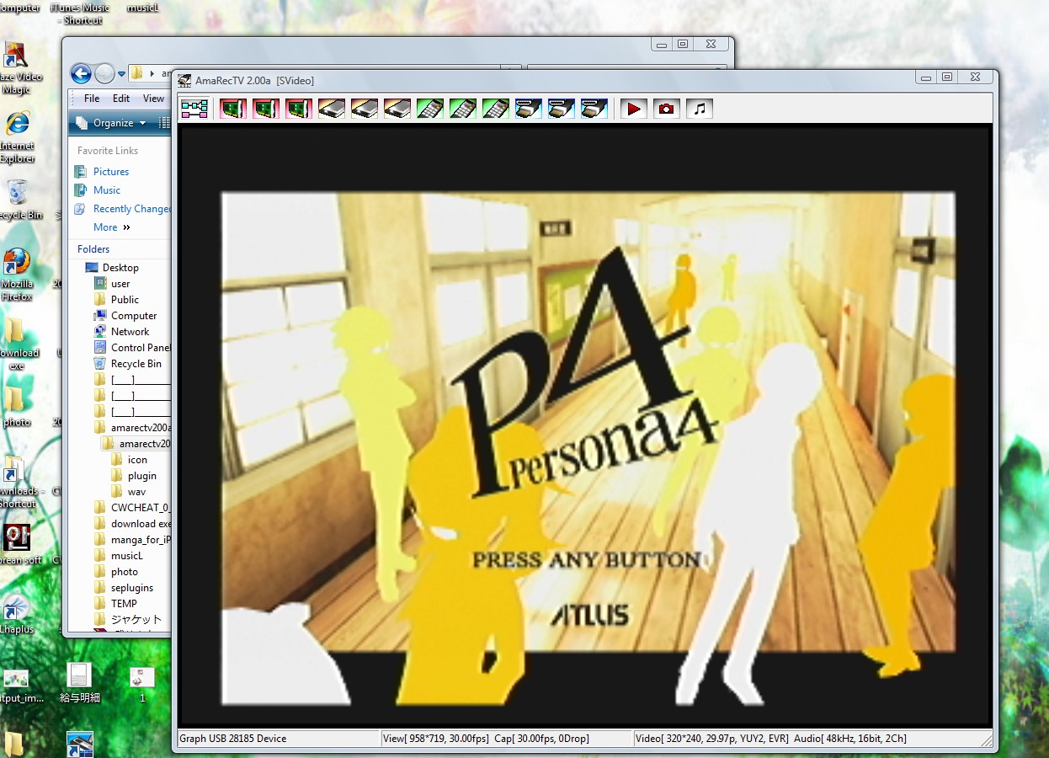Select the second green remote-control preset icon

463,109
